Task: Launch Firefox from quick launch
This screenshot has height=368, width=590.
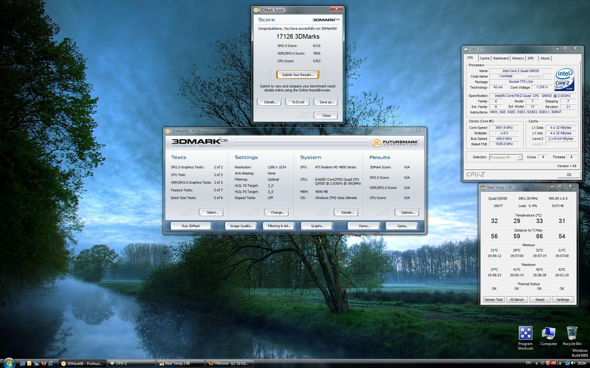Action: (44, 363)
